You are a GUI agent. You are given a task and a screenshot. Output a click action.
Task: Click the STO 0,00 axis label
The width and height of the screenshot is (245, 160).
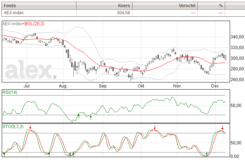(x=235, y=156)
